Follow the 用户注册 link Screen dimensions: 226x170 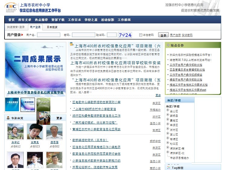(175, 35)
